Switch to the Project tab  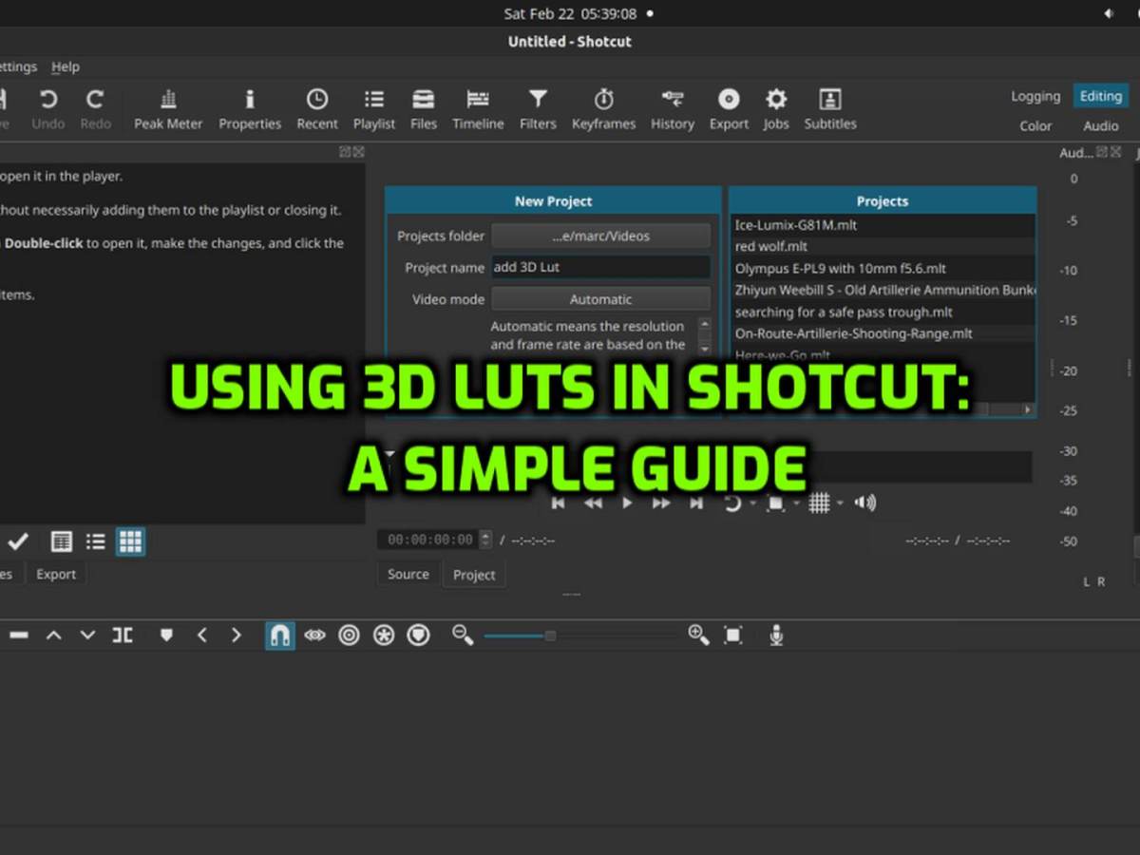tap(474, 575)
